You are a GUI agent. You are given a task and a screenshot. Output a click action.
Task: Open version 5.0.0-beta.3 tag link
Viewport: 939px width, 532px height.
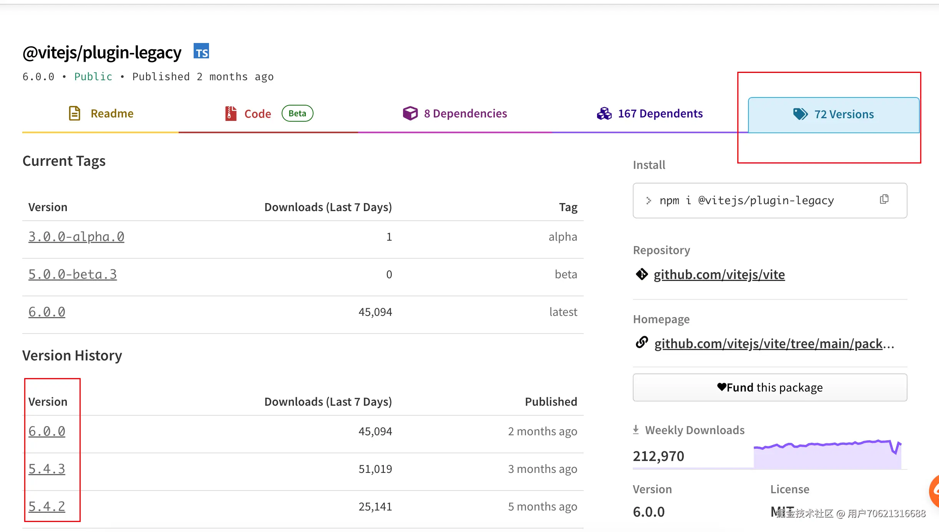pyautogui.click(x=72, y=274)
